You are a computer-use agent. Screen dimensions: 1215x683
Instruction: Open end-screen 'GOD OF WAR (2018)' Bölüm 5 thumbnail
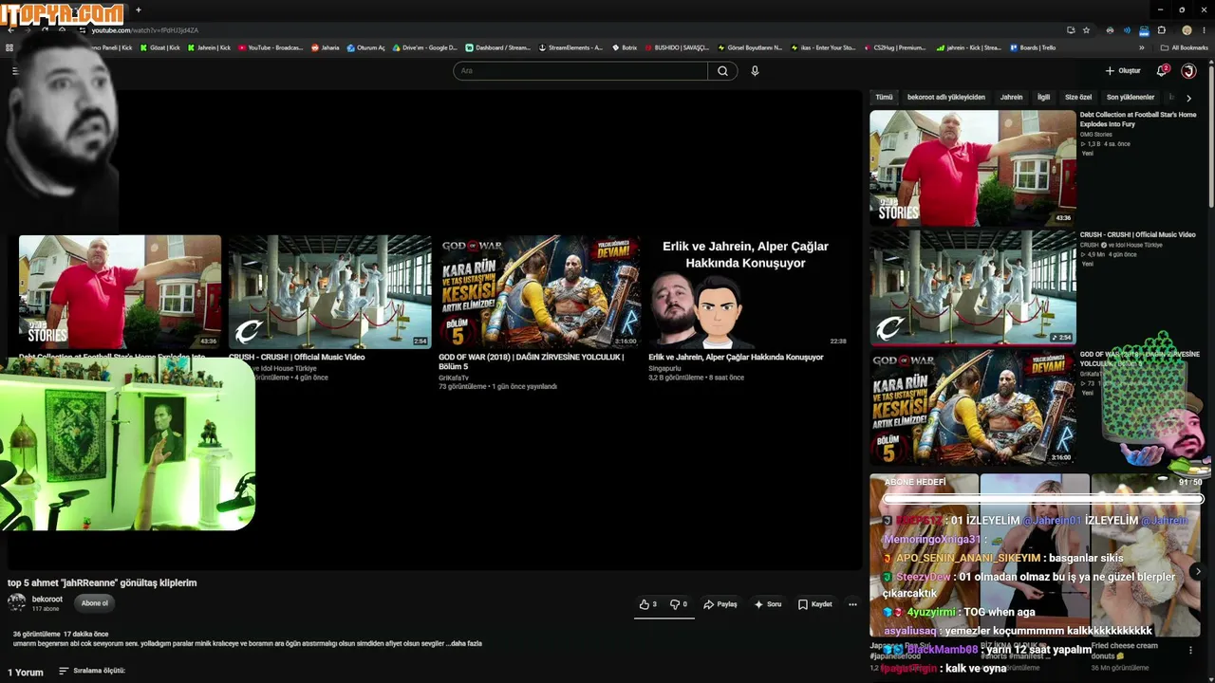coord(539,291)
